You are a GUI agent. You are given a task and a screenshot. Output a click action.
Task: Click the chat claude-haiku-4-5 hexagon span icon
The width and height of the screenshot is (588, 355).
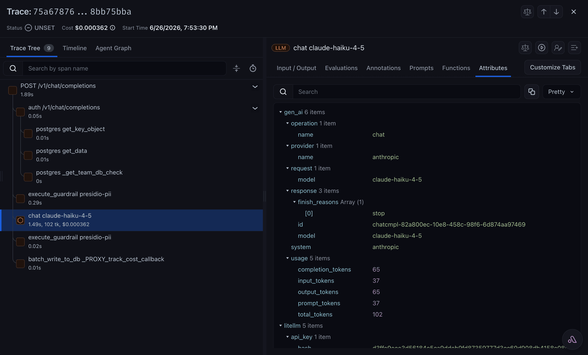tap(20, 220)
